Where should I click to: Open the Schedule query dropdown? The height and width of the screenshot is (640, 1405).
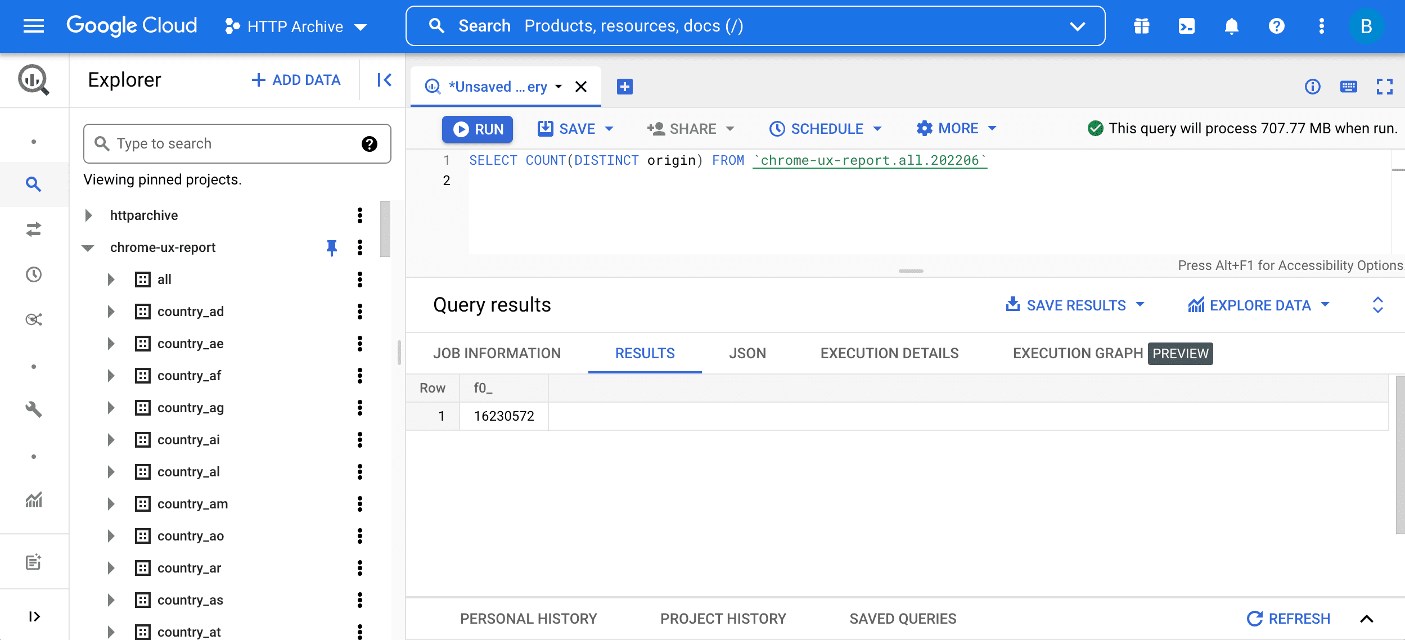(878, 128)
